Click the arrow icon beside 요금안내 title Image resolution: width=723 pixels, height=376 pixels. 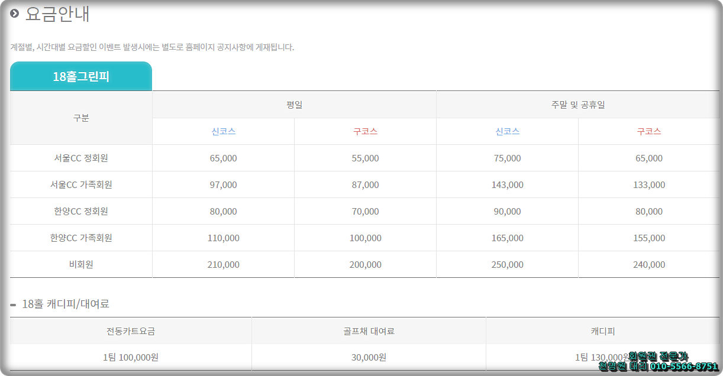(15, 14)
